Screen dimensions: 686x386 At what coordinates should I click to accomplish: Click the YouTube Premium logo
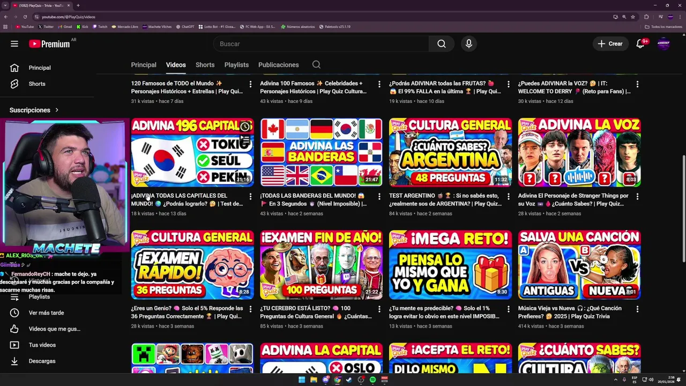pyautogui.click(x=49, y=44)
